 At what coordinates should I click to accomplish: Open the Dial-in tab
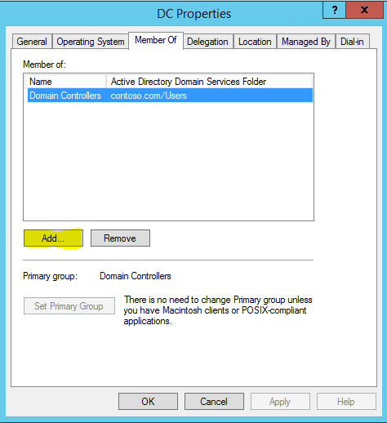(352, 42)
